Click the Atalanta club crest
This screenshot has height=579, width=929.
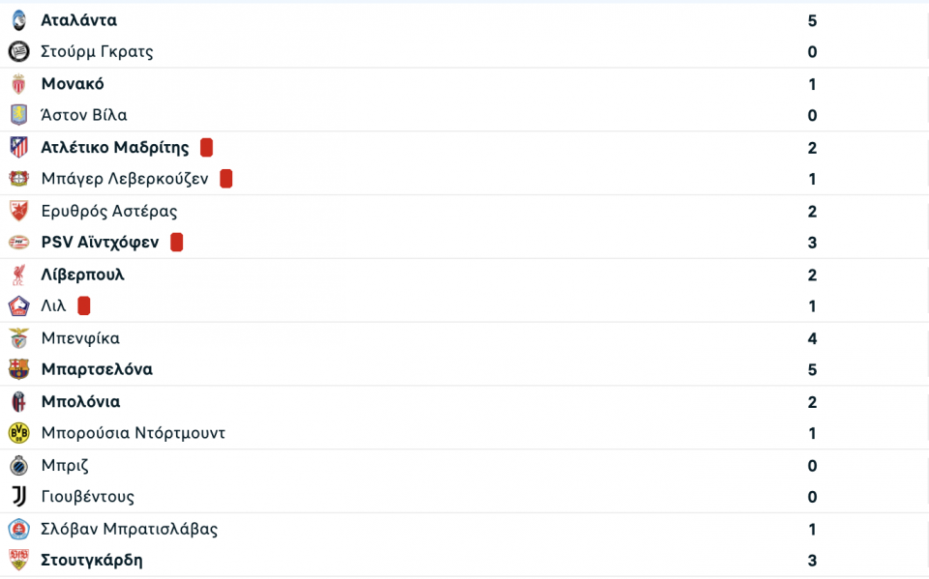click(18, 20)
